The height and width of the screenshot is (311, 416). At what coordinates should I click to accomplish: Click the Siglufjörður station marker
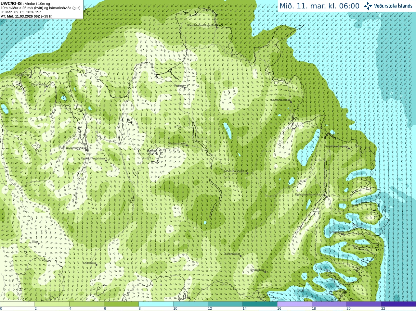click(x=30, y=77)
